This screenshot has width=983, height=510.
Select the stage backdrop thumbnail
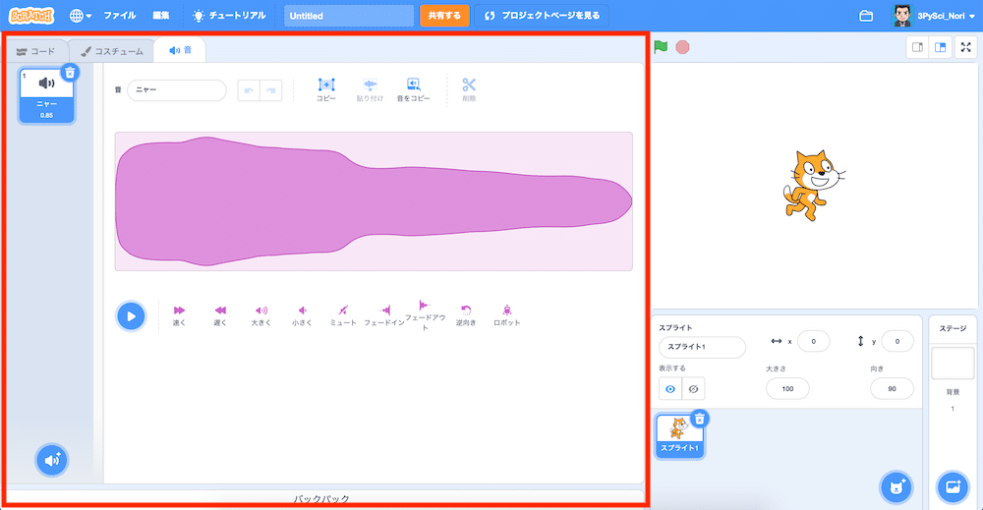(x=953, y=364)
